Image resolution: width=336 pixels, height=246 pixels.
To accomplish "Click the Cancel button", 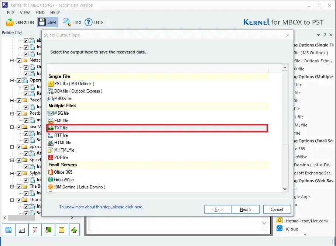I will click(x=277, y=209).
